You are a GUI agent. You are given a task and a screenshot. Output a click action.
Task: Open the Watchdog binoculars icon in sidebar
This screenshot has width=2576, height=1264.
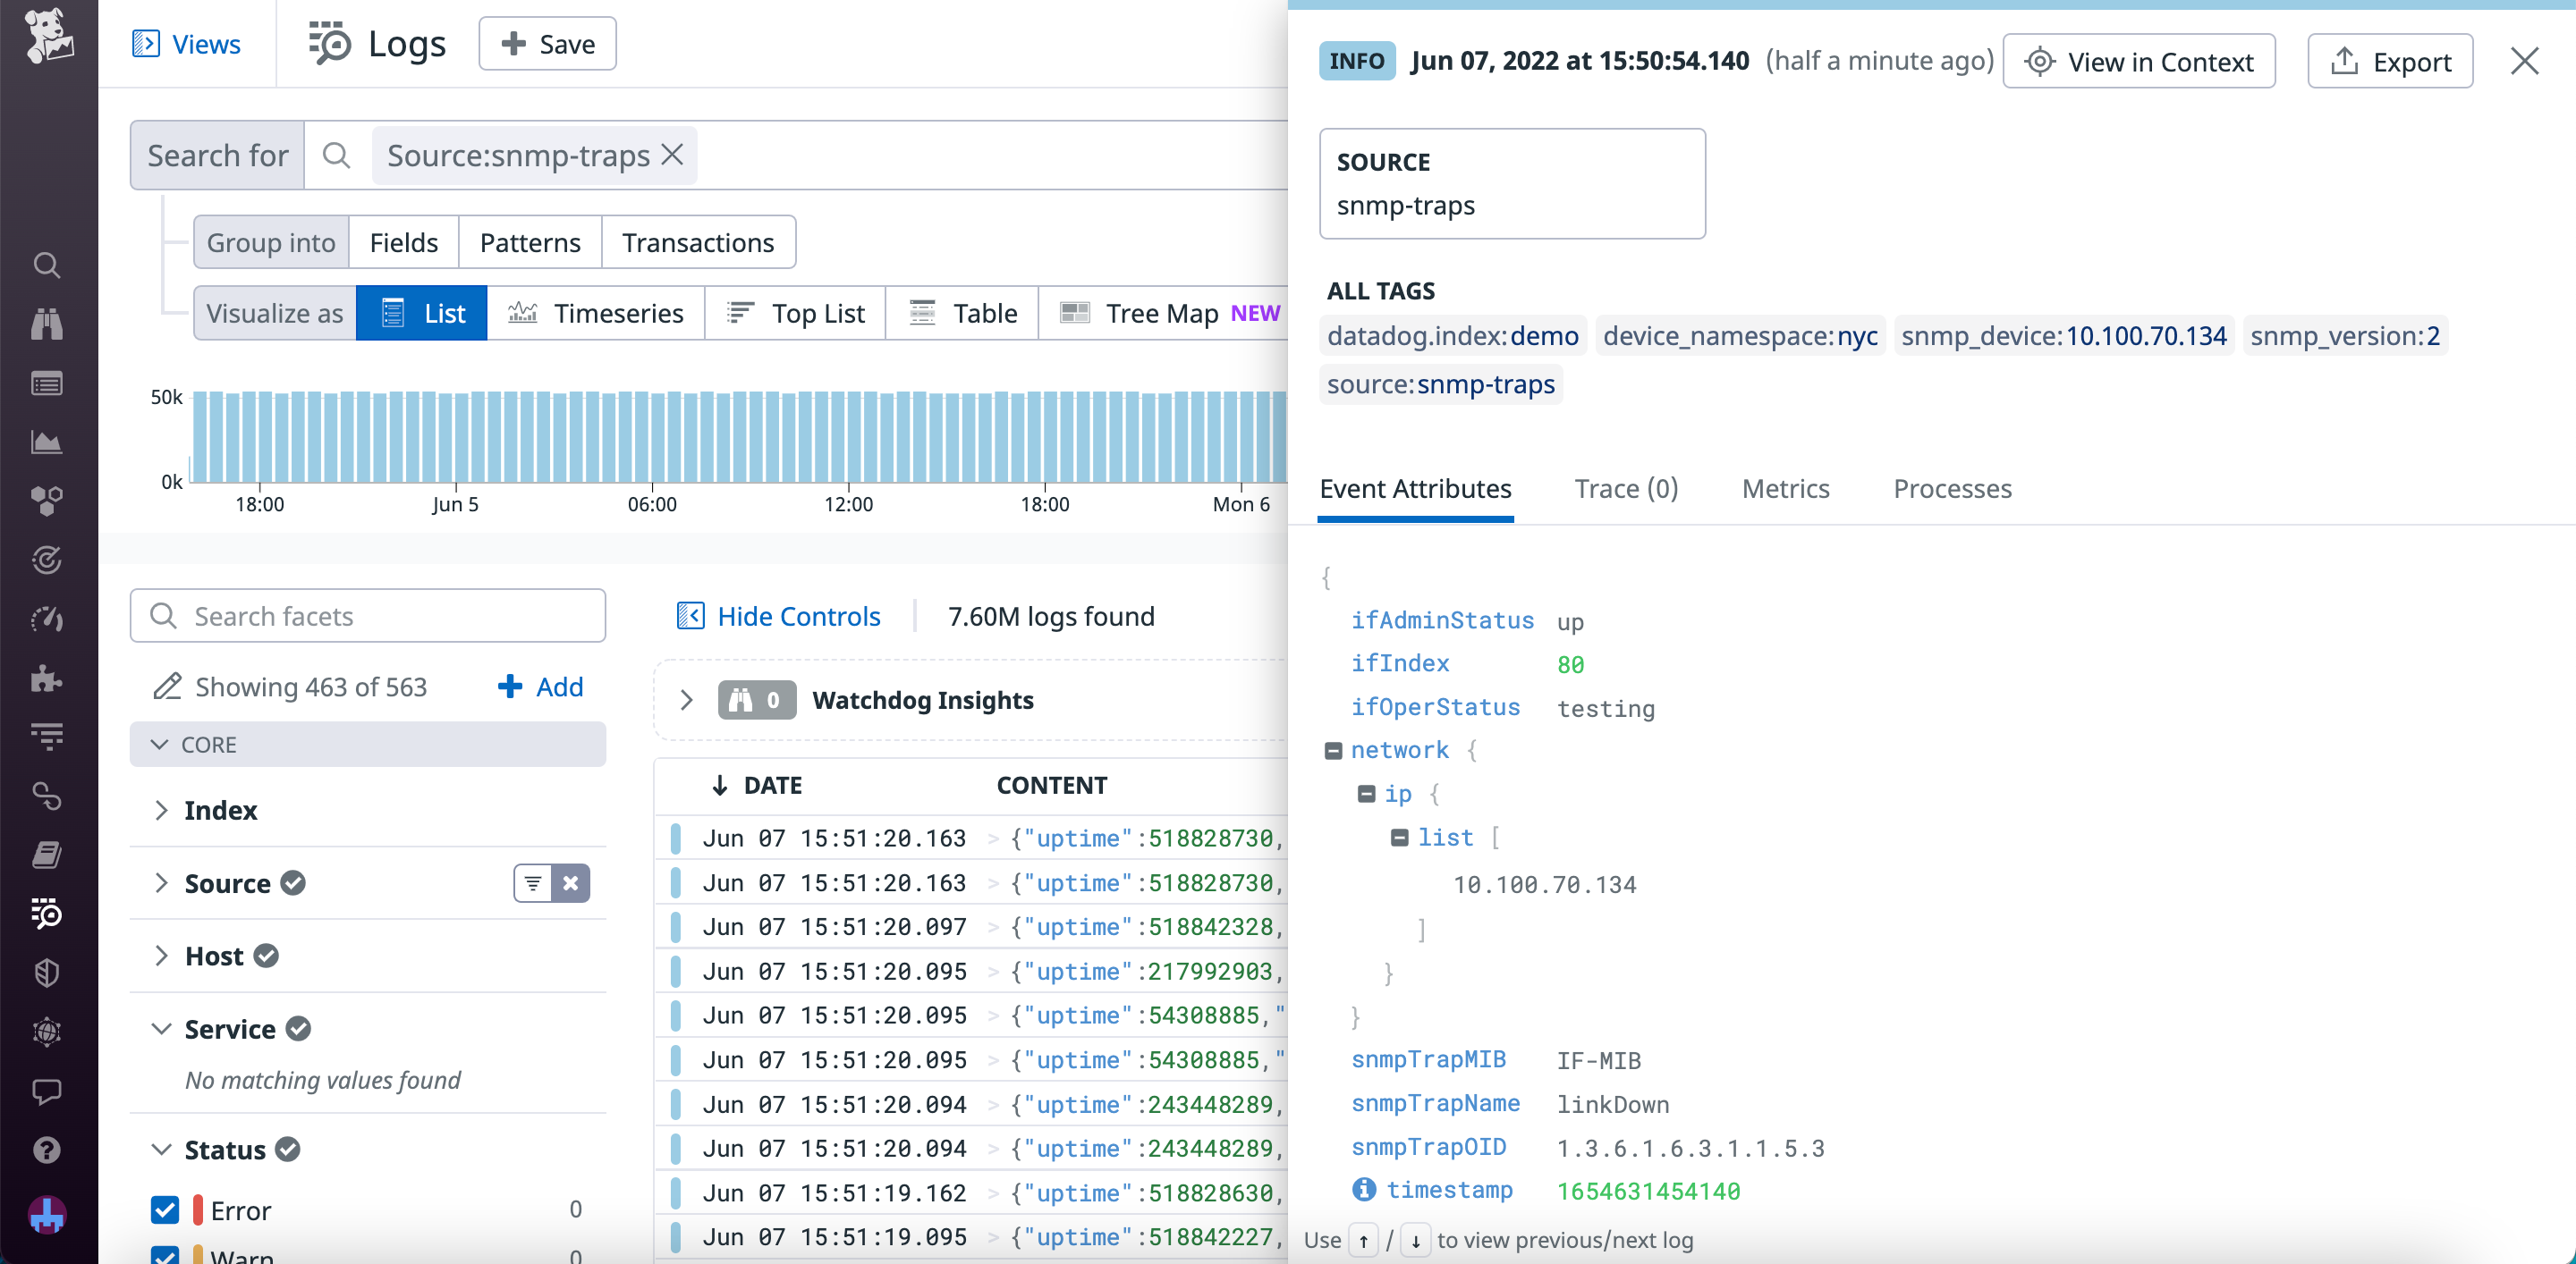47,323
